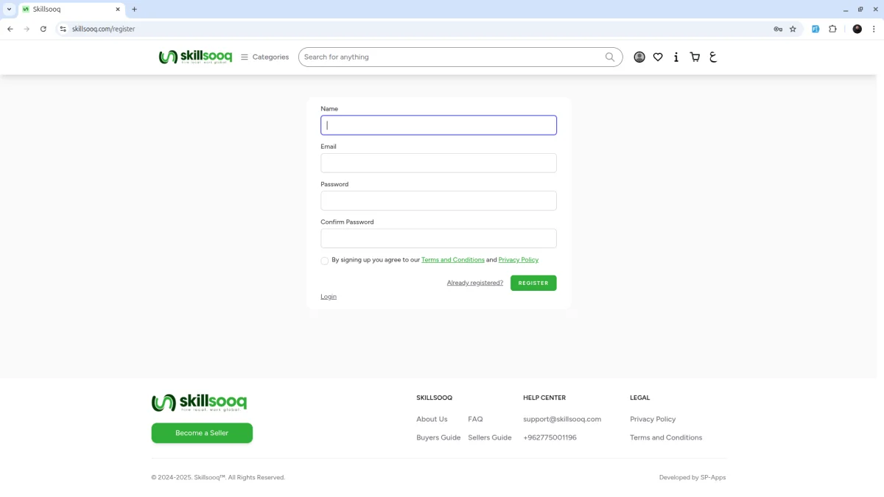
Task: Open the saved passwords key icon
Action: click(x=778, y=29)
